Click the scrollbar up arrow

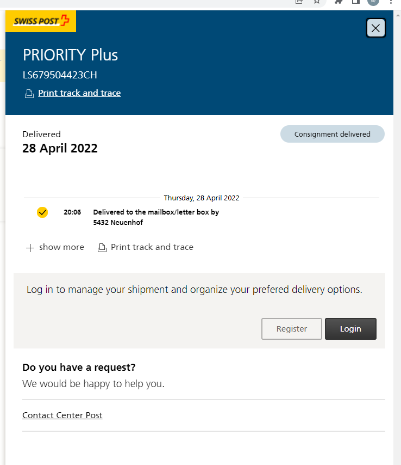click(397, 15)
